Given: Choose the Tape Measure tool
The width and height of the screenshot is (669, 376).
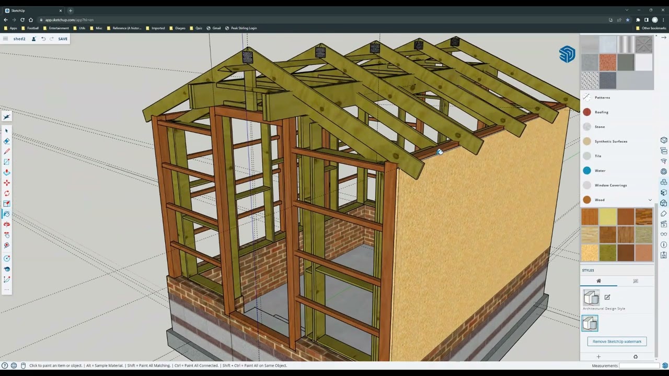Looking at the screenshot, I should [6, 245].
